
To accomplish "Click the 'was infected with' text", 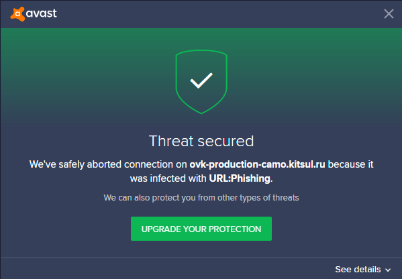I will [x=168, y=178].
